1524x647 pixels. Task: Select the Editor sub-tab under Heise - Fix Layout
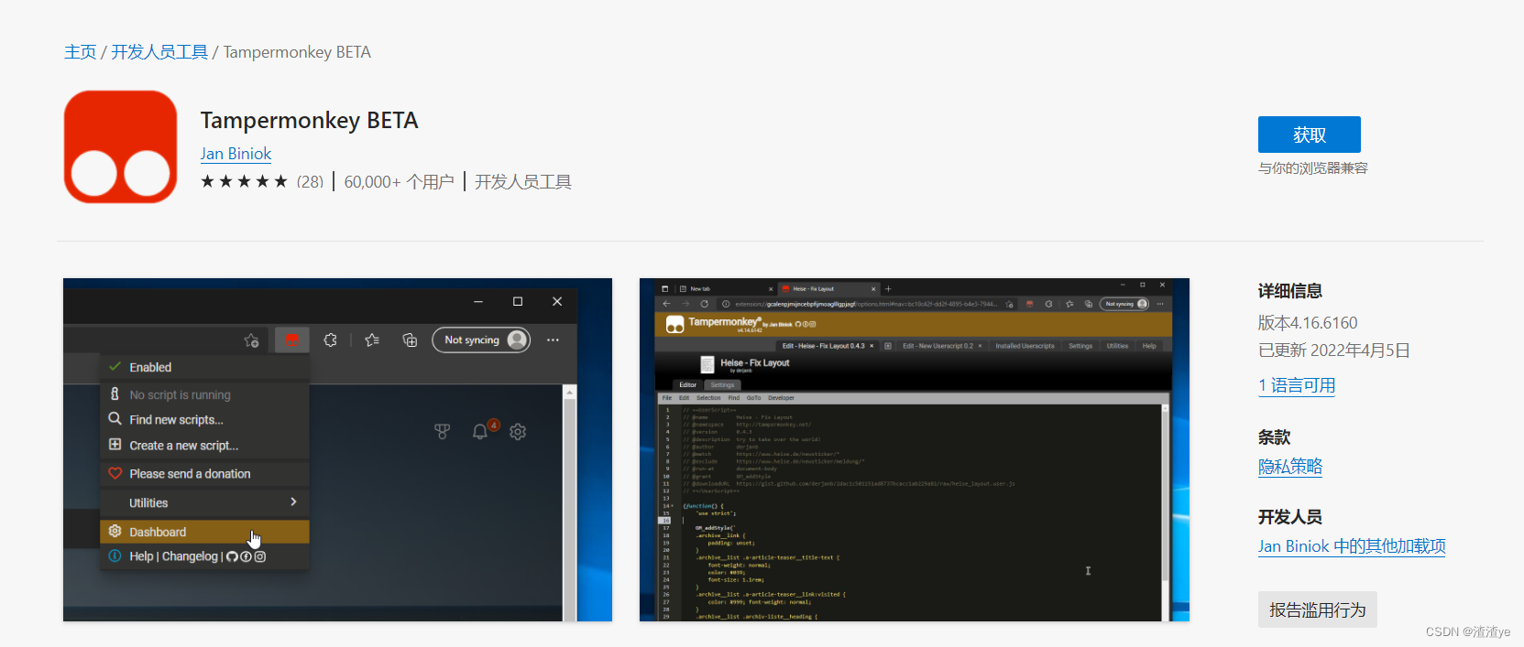(688, 385)
